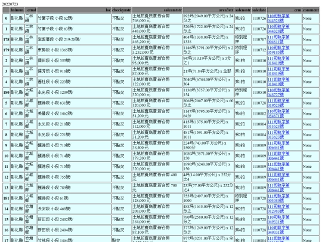Select the saledate cell 1110707
This screenshot has height=242, width=322.
[259, 39]
